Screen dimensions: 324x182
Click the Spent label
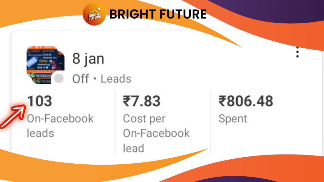(x=233, y=119)
